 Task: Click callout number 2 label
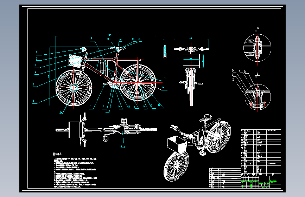[37, 58]
